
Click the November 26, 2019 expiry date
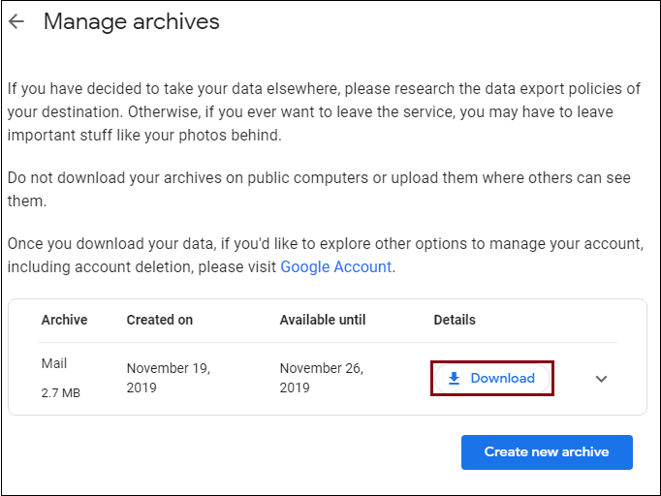click(321, 378)
